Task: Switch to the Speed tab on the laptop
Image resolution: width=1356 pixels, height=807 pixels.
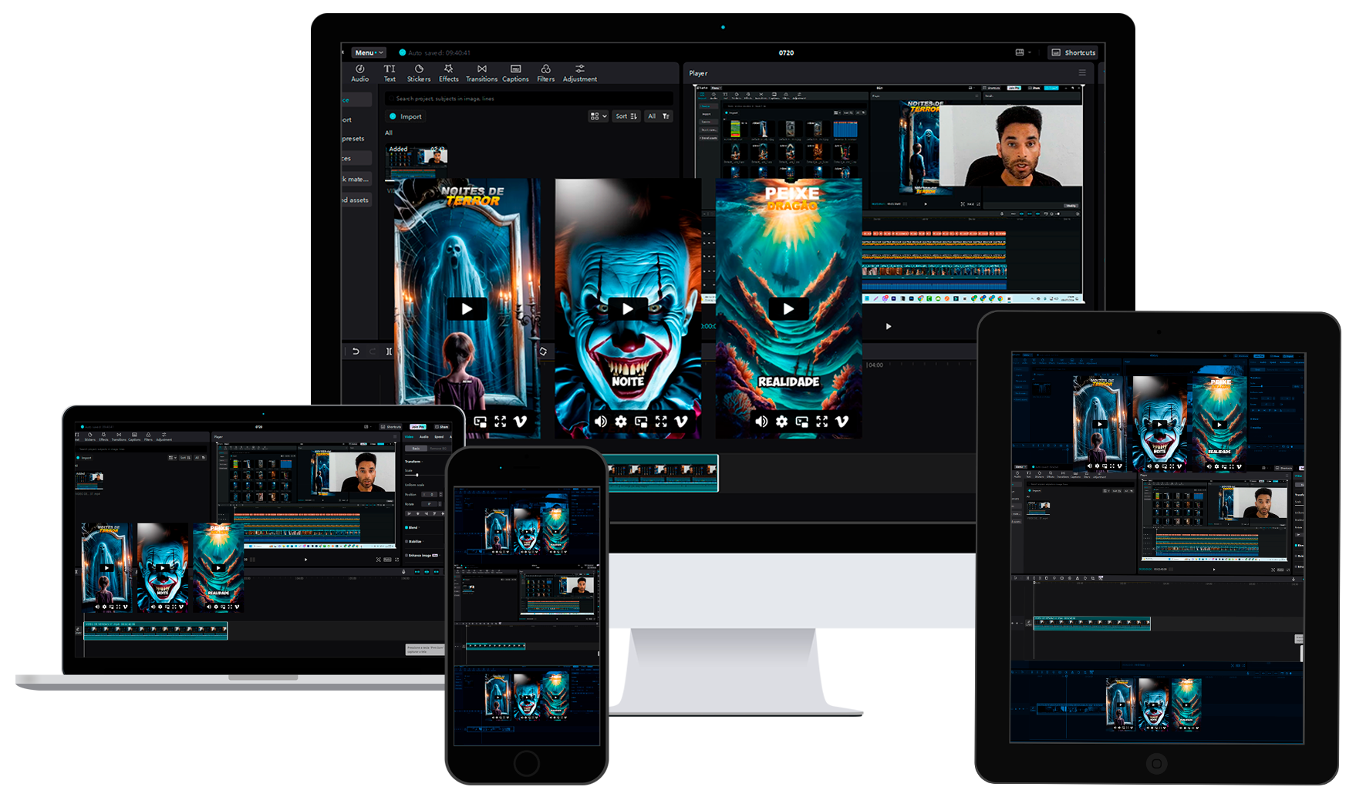Action: pyautogui.click(x=439, y=436)
